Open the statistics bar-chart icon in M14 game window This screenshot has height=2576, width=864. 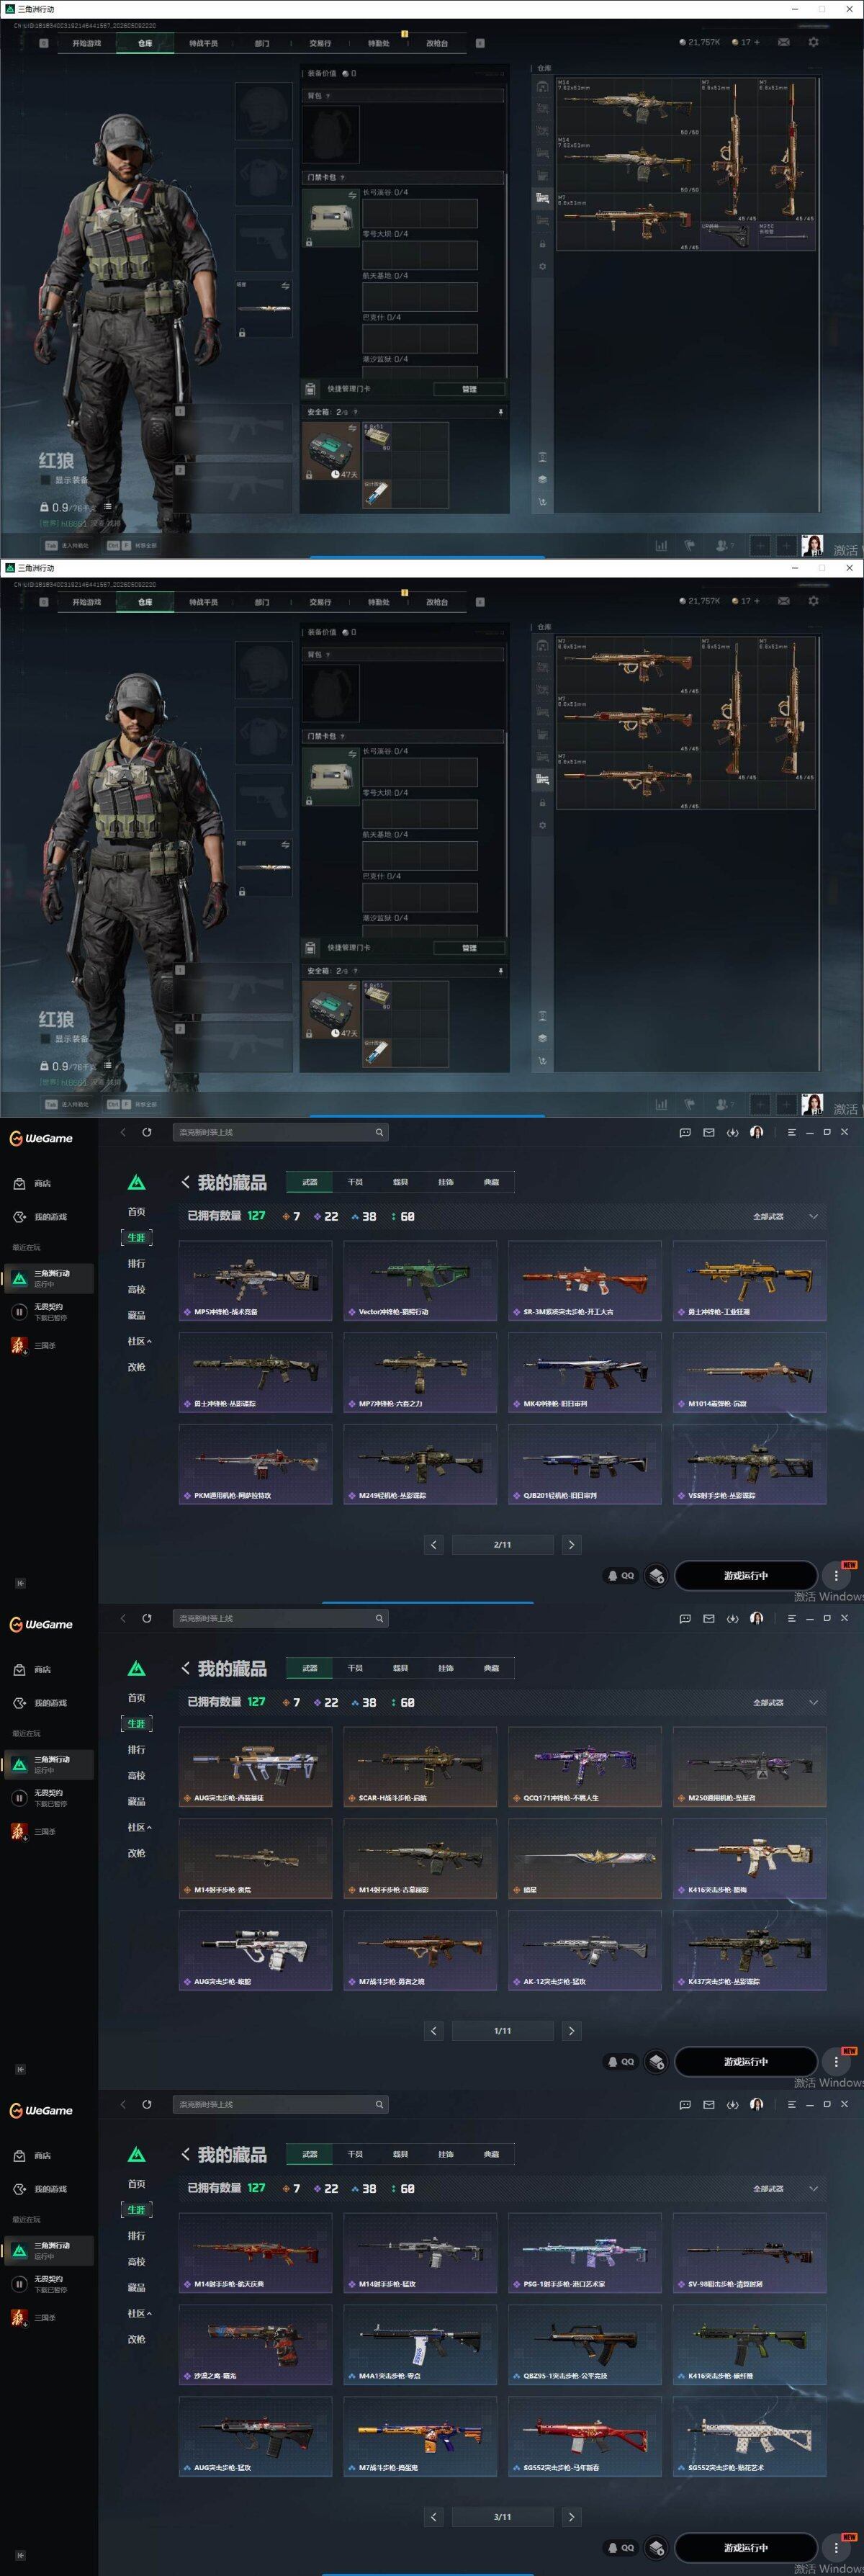point(661,545)
